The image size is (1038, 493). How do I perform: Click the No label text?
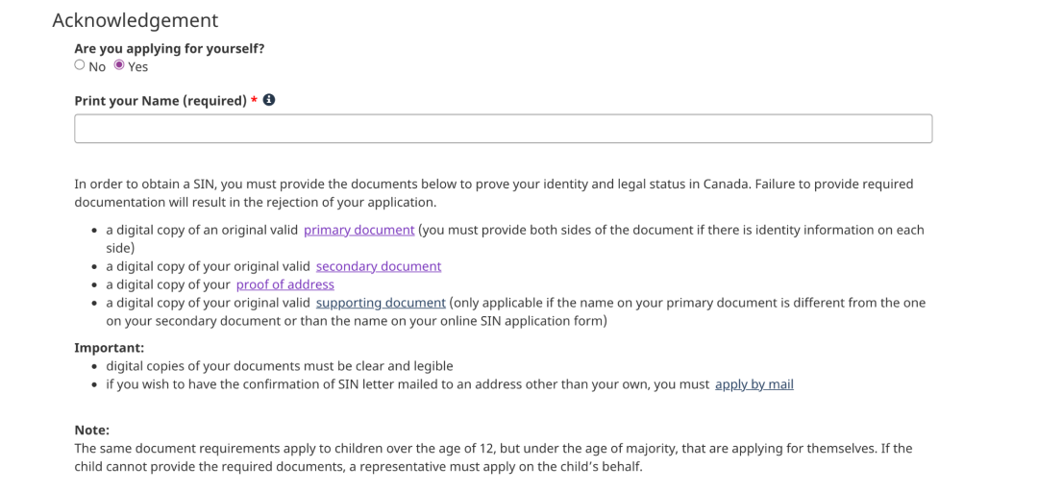pos(97,66)
